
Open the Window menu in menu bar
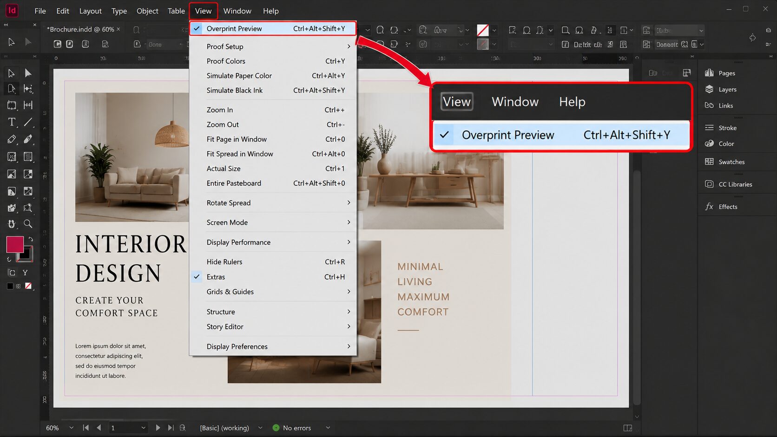[x=237, y=11]
